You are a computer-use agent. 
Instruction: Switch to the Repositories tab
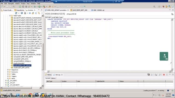tap(19, 10)
